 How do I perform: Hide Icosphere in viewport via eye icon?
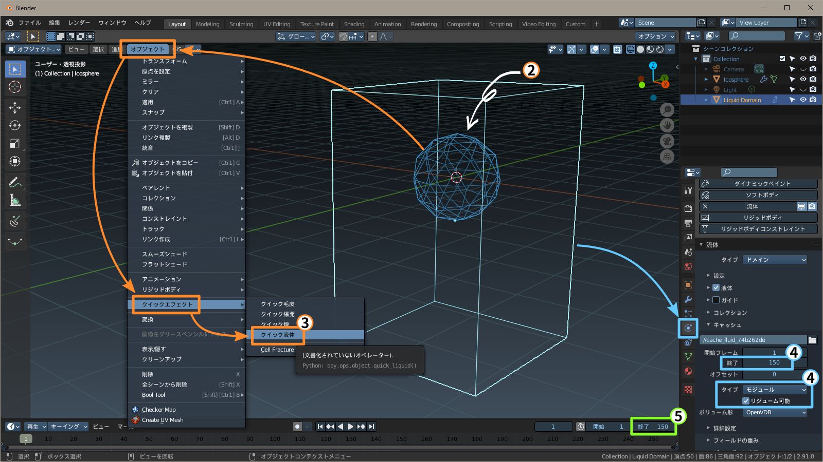pyautogui.click(x=803, y=80)
